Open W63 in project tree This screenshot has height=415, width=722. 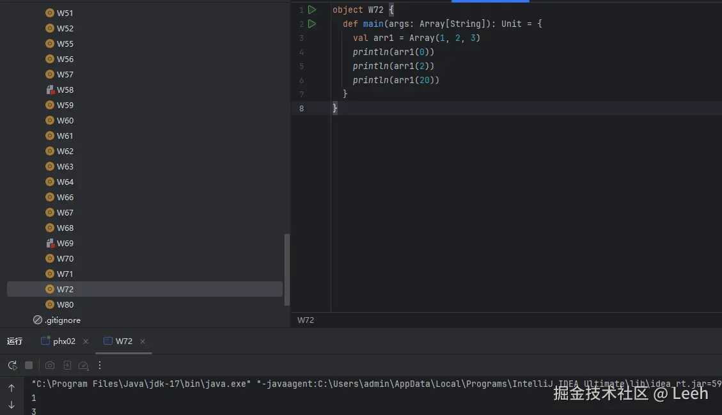pyautogui.click(x=65, y=167)
